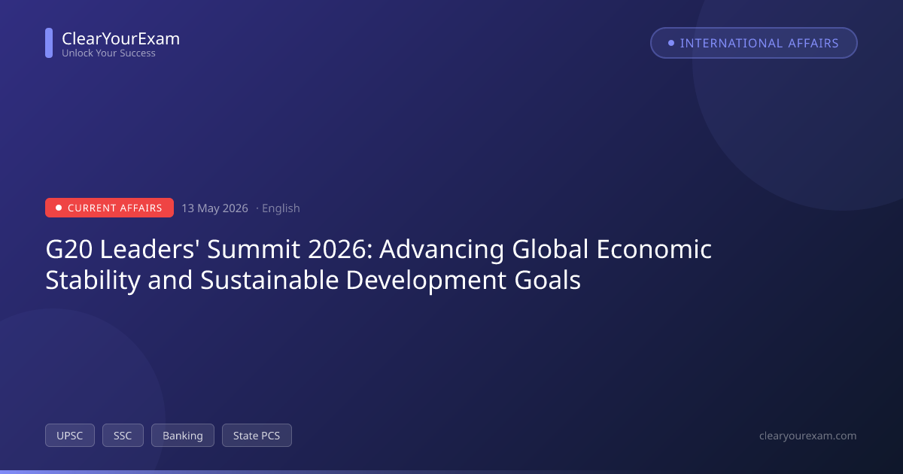Click the words Global Economic in title
Image resolution: width=903 pixels, height=474 pixels.
pyautogui.click(x=612, y=249)
